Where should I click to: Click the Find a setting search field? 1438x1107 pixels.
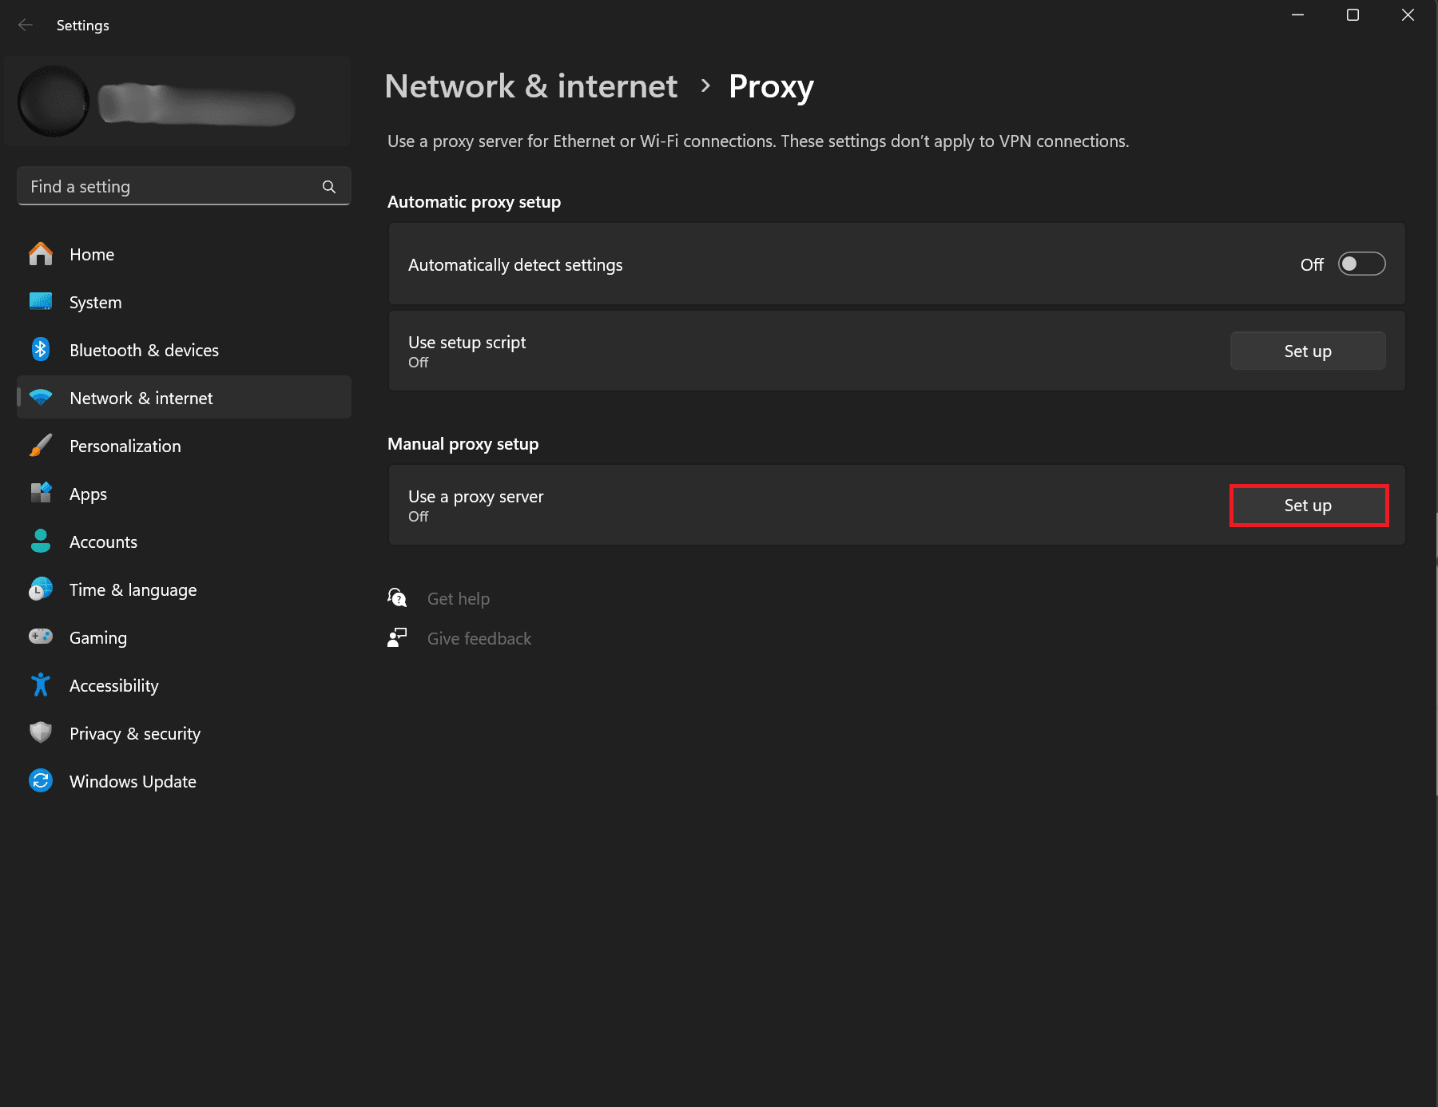pos(160,186)
